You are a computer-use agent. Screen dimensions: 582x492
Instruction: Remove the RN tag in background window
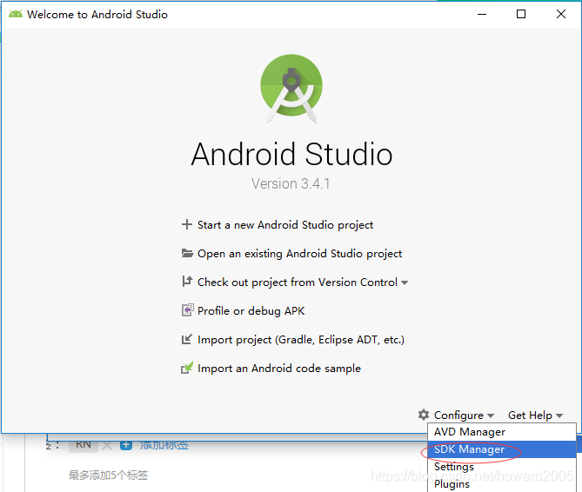pyautogui.click(x=107, y=445)
